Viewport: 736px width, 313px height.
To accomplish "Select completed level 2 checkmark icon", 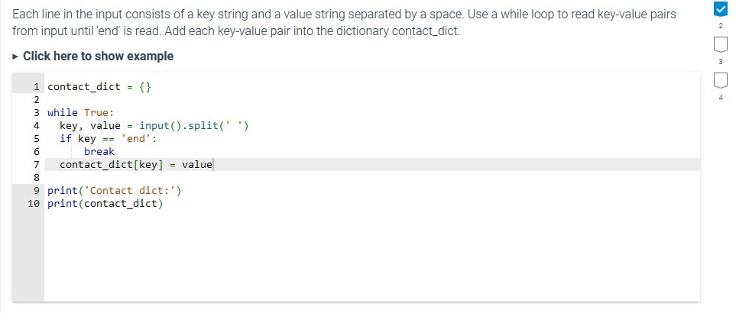I will pos(720,9).
